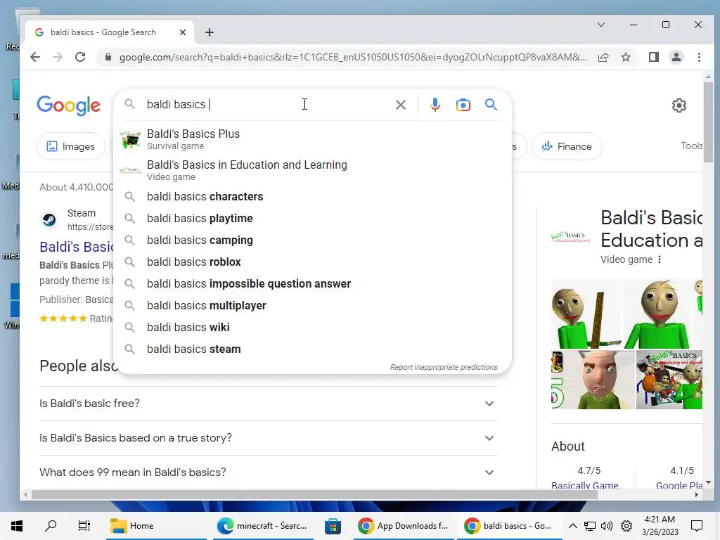Expand 'Is Baldi's basic free?' question
This screenshot has width=720, height=540.
click(x=269, y=403)
